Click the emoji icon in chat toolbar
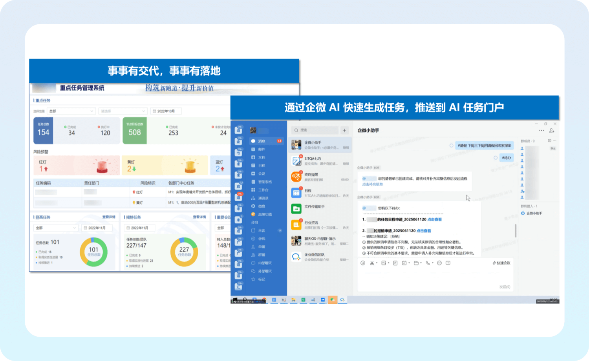The height and width of the screenshot is (361, 589). 363,263
